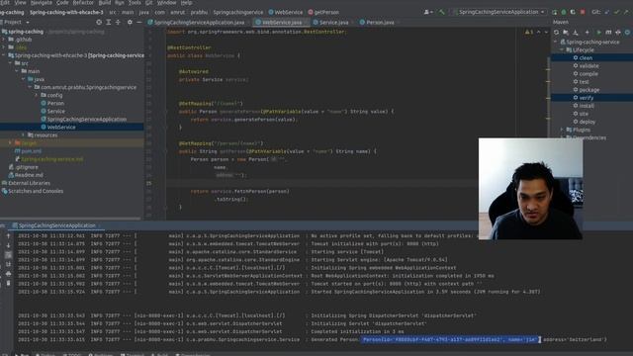
Task: Toggle soft-wrap in the Run console
Action: [x=8, y=255]
